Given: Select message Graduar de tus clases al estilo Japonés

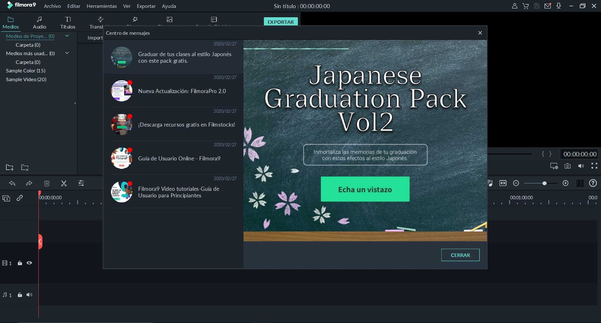Looking at the screenshot, I should click(173, 57).
